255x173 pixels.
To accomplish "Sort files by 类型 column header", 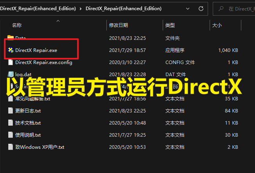I will (170, 25).
